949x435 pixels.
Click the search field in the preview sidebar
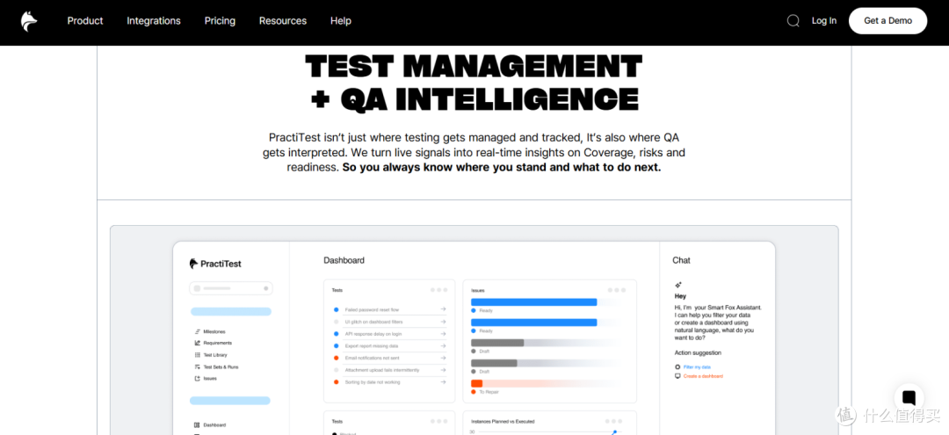coord(230,288)
